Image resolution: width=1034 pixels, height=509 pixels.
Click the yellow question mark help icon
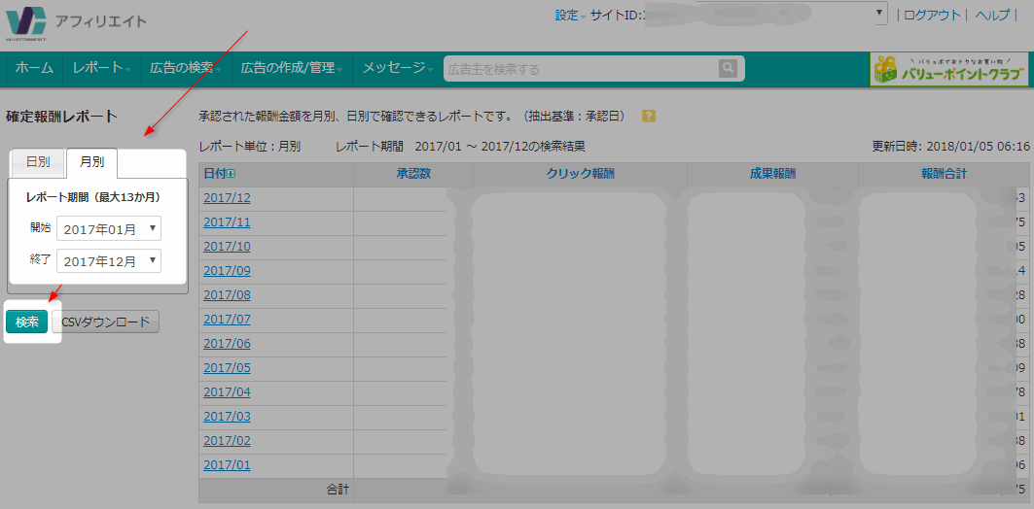tap(649, 116)
